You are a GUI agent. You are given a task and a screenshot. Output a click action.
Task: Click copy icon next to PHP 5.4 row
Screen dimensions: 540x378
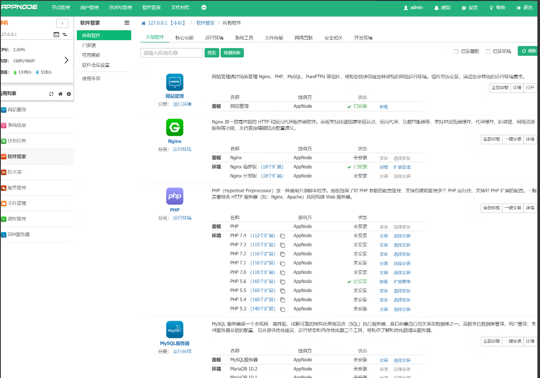(283, 300)
